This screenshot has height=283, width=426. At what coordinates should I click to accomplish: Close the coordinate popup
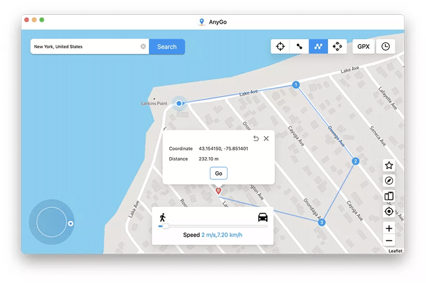click(266, 139)
